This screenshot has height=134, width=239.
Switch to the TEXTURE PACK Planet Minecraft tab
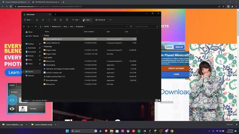pyautogui.click(x=46, y=2)
